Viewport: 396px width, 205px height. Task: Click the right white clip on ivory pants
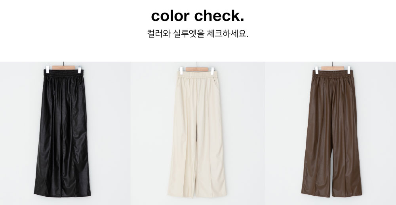(x=212, y=71)
